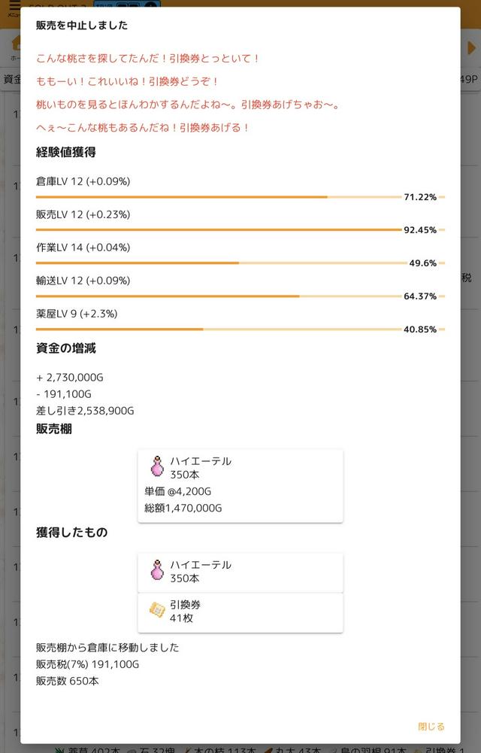Viewport: 481px width, 753px height.
Task: Click the home icon behind the dialog
Action: [16, 45]
